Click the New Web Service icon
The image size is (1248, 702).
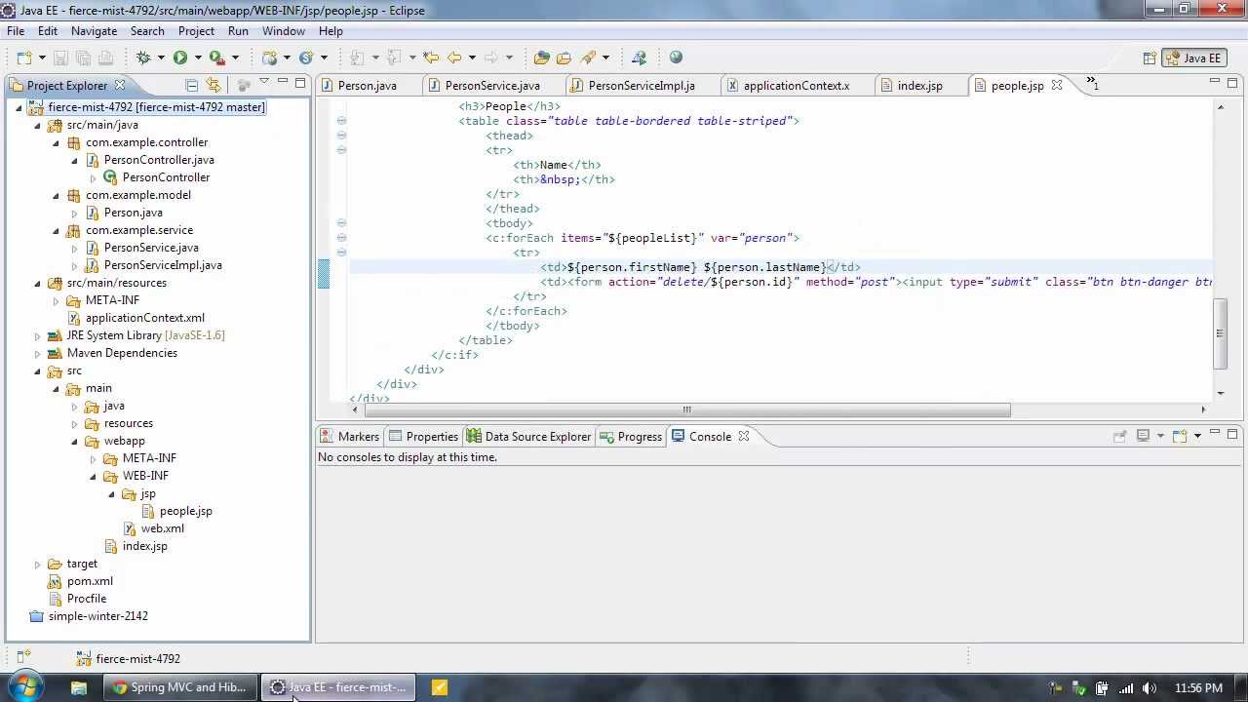point(306,58)
